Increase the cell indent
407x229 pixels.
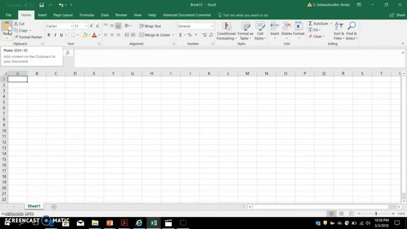pos(133,35)
